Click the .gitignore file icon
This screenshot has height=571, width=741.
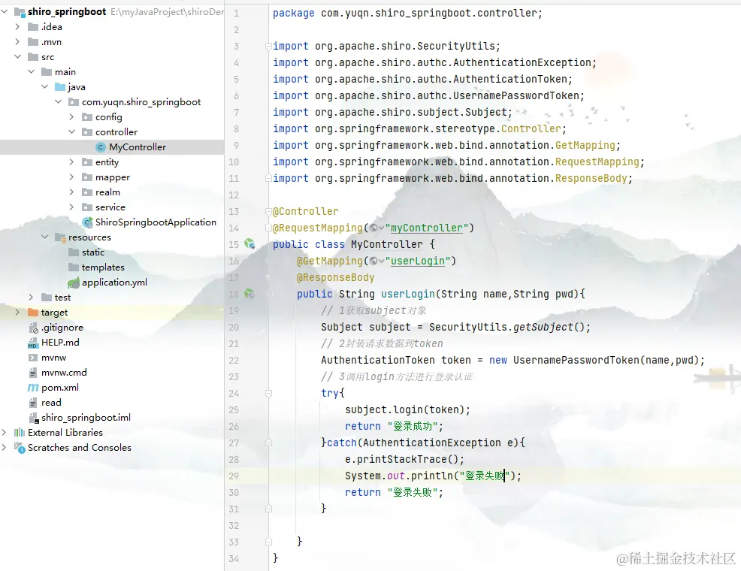point(33,328)
